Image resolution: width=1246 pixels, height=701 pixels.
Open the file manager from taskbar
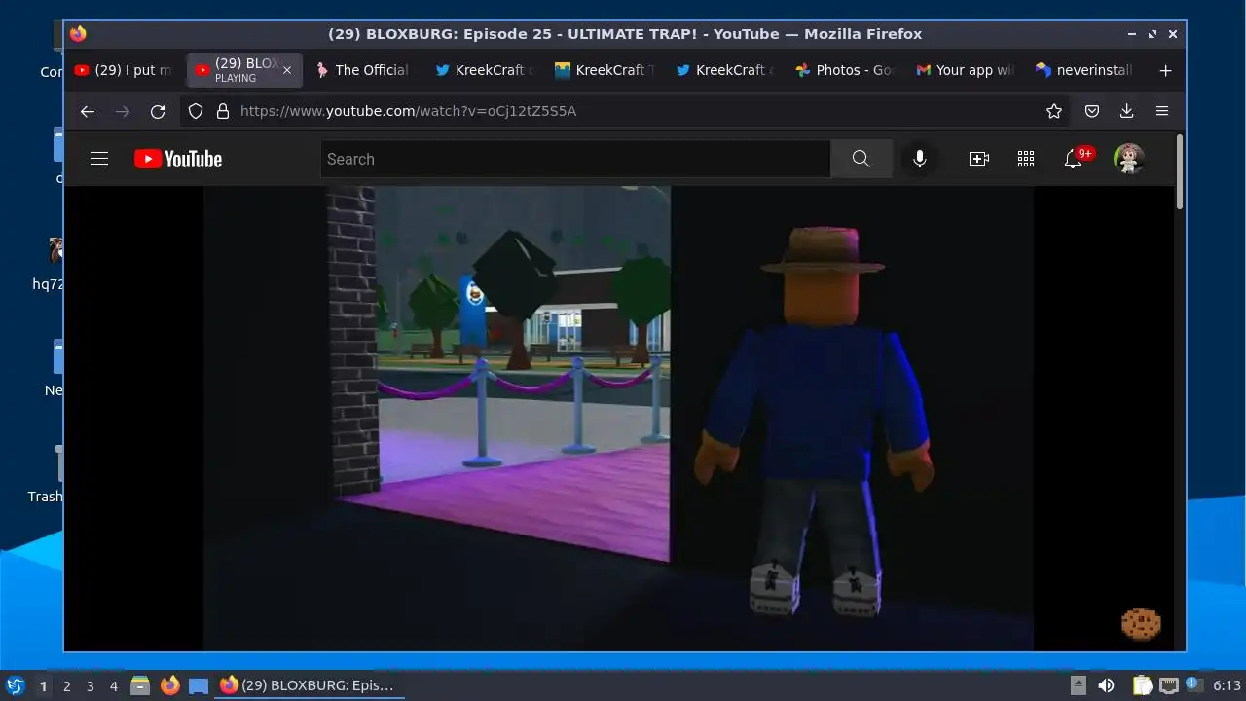[x=140, y=685]
